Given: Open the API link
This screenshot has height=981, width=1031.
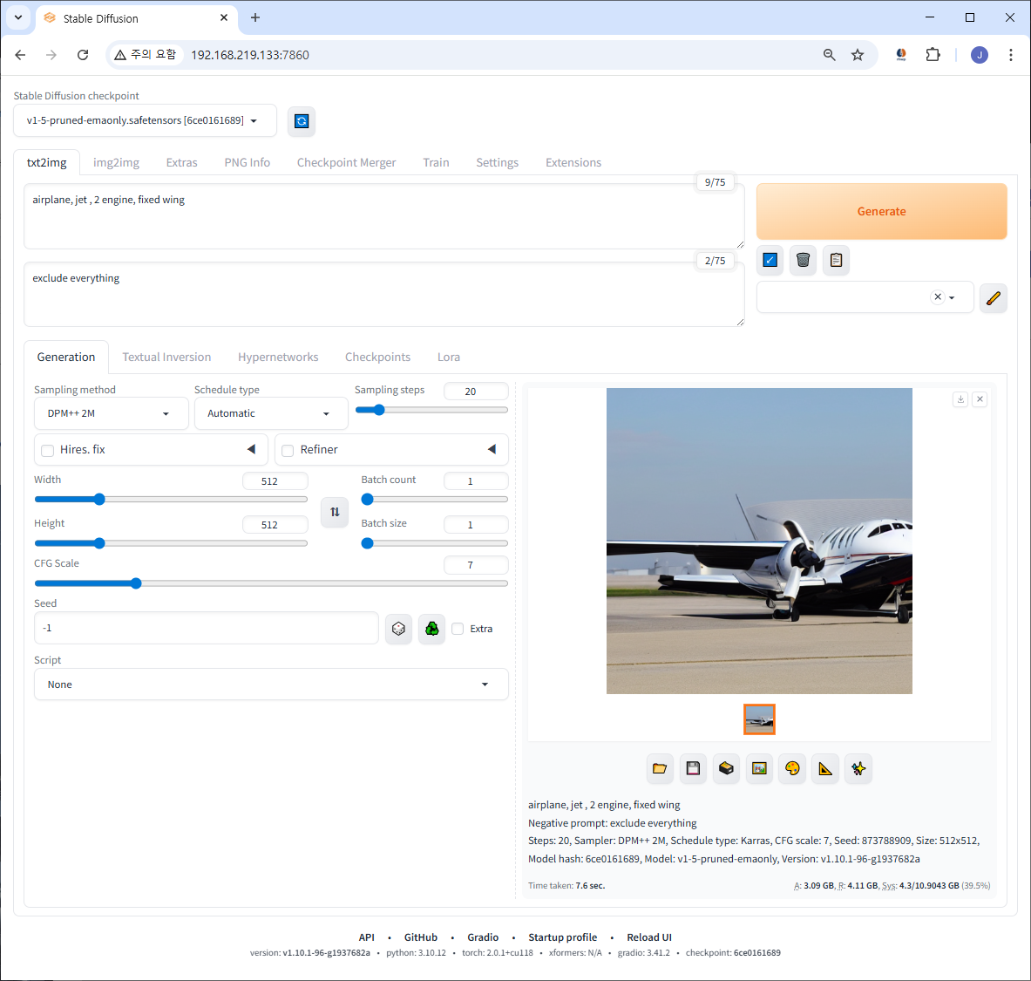Looking at the screenshot, I should tap(366, 937).
